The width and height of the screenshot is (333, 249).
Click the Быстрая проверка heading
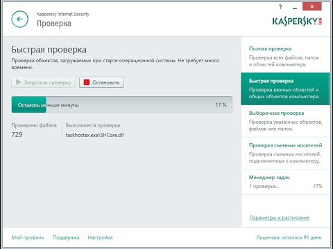click(x=49, y=50)
